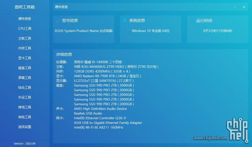This screenshot has width=252, height=147.
Task: Click Intel Ethernet Controller I226-V entry
Action: click(x=100, y=118)
